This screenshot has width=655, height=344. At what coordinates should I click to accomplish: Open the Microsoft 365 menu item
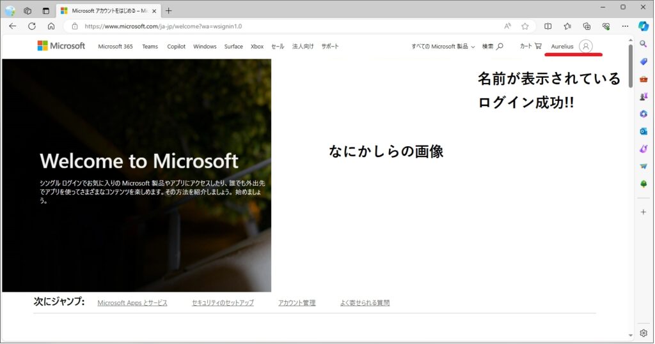coord(115,47)
